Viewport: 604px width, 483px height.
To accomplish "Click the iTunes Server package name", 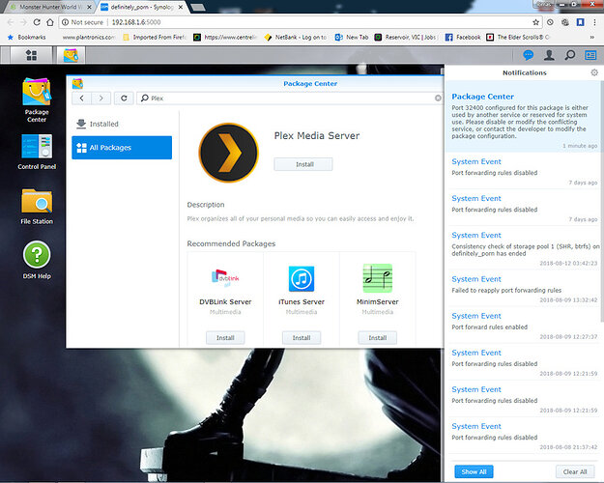I will point(302,302).
